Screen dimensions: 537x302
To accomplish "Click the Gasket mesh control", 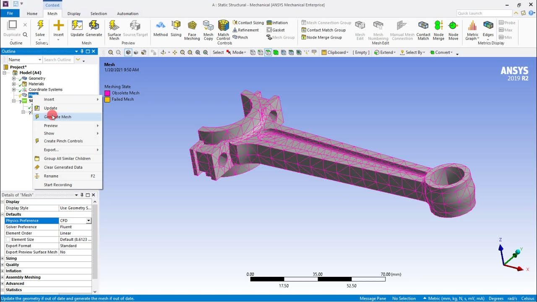I will [x=276, y=30].
